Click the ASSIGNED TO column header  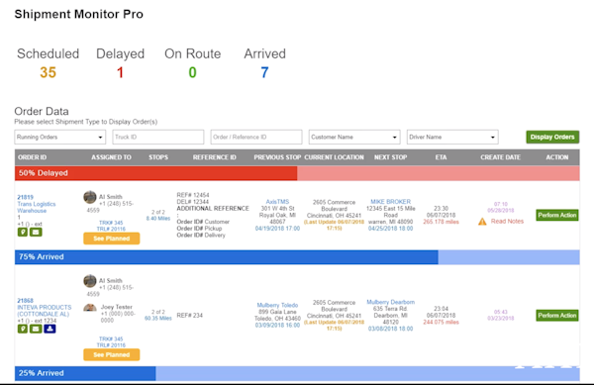[x=111, y=157]
